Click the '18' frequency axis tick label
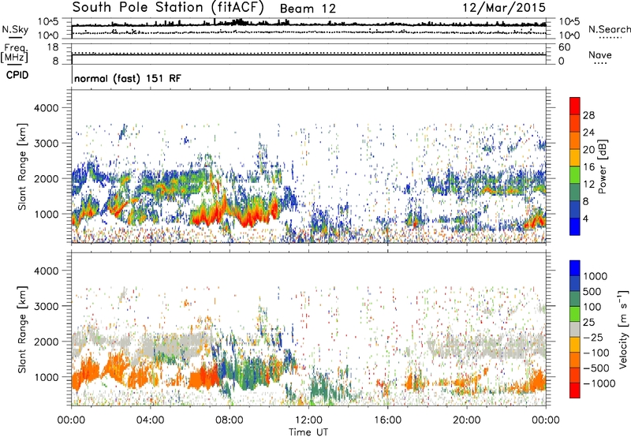 point(53,47)
